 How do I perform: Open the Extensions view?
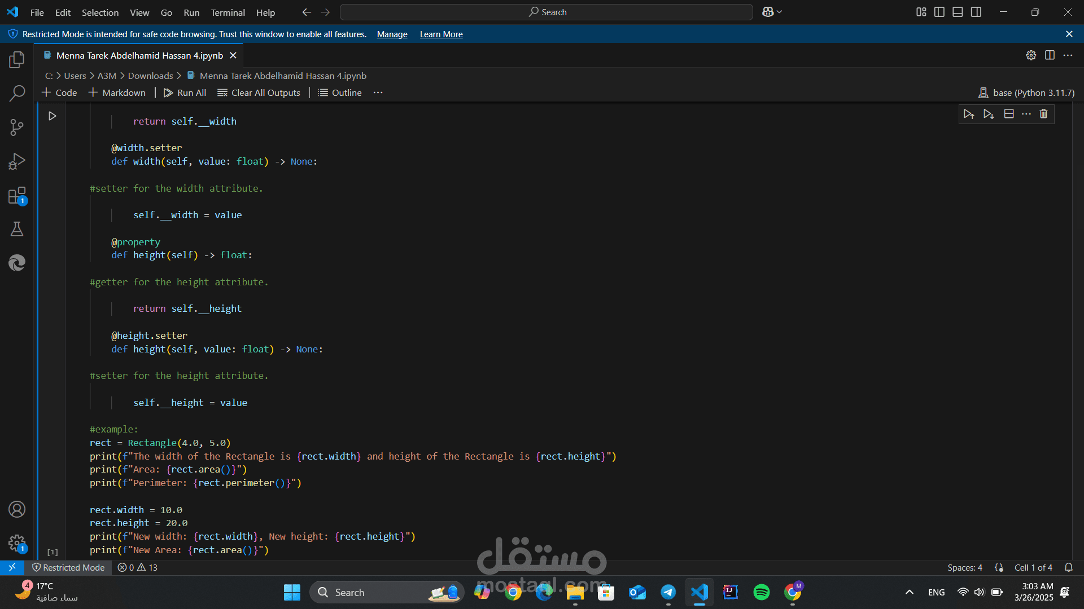(17, 195)
